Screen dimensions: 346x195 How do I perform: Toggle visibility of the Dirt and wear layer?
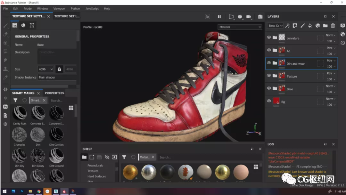269,63
